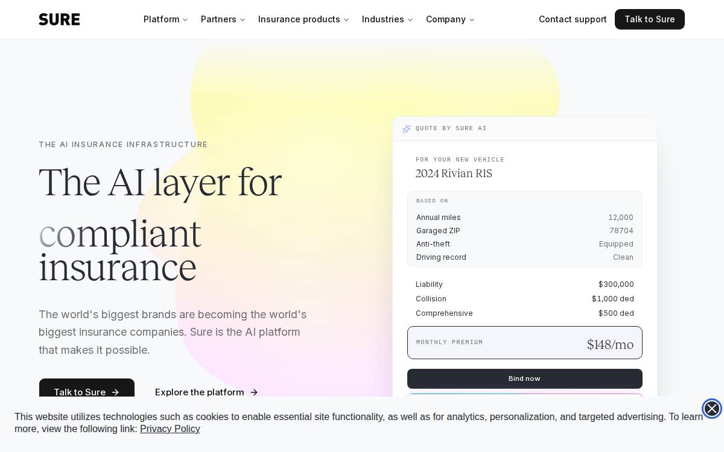Click the $148/mo monthly premium value
The width and height of the screenshot is (724, 452).
[x=610, y=344]
